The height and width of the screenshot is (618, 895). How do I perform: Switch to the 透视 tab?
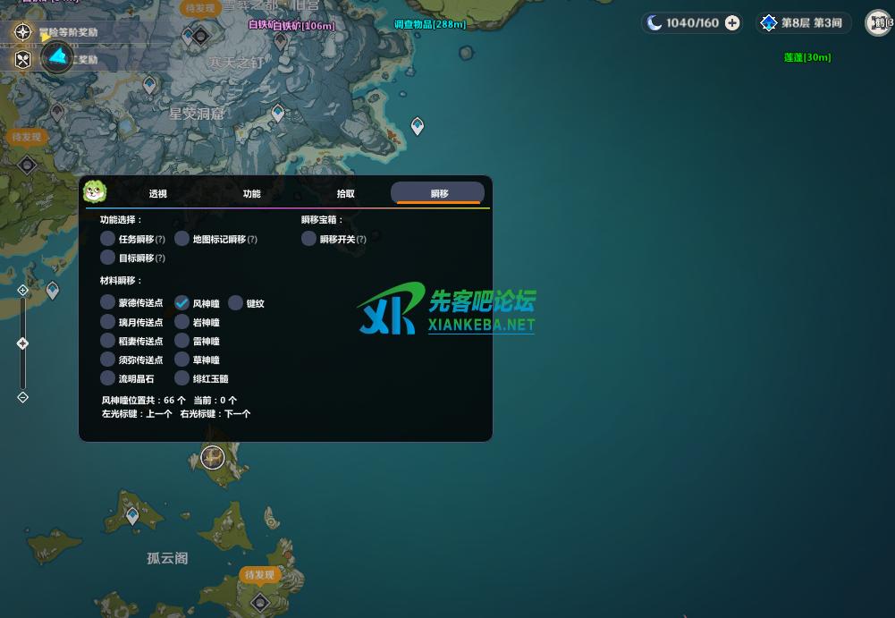(x=158, y=193)
